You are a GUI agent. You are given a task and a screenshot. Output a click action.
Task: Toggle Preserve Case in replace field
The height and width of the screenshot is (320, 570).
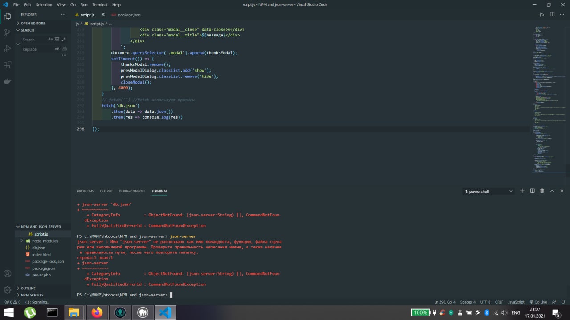(57, 49)
